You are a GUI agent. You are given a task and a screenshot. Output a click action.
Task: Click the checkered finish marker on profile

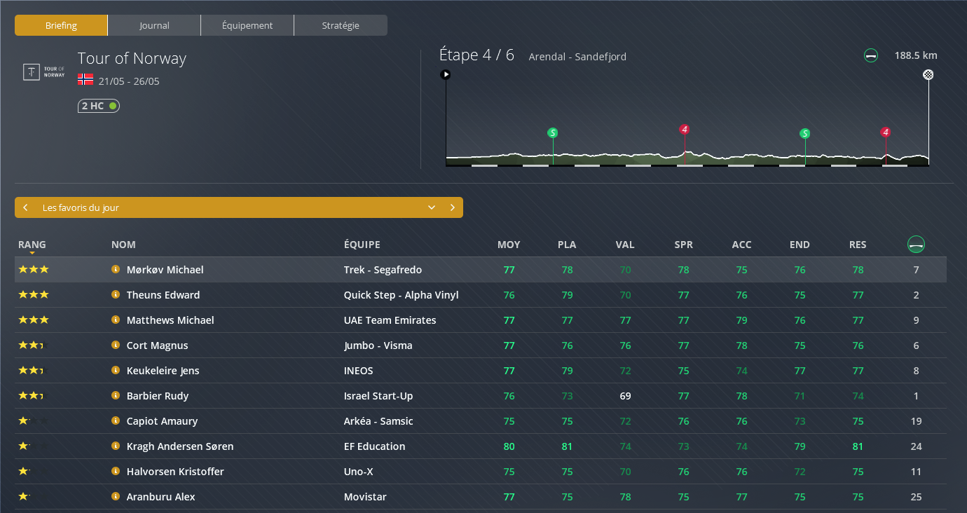pyautogui.click(x=928, y=74)
